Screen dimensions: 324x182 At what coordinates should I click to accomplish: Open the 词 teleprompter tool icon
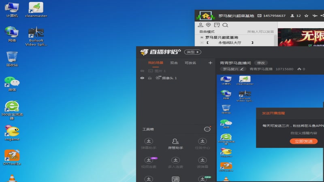coord(175,179)
